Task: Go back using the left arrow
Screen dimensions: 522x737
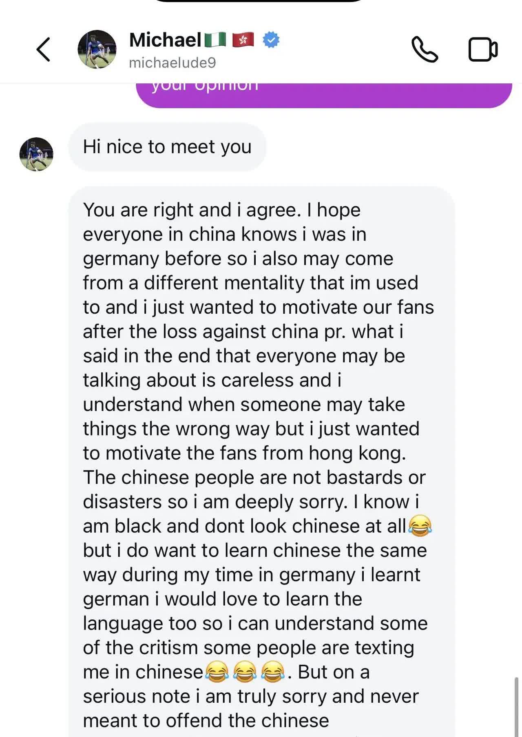Action: pyautogui.click(x=44, y=49)
